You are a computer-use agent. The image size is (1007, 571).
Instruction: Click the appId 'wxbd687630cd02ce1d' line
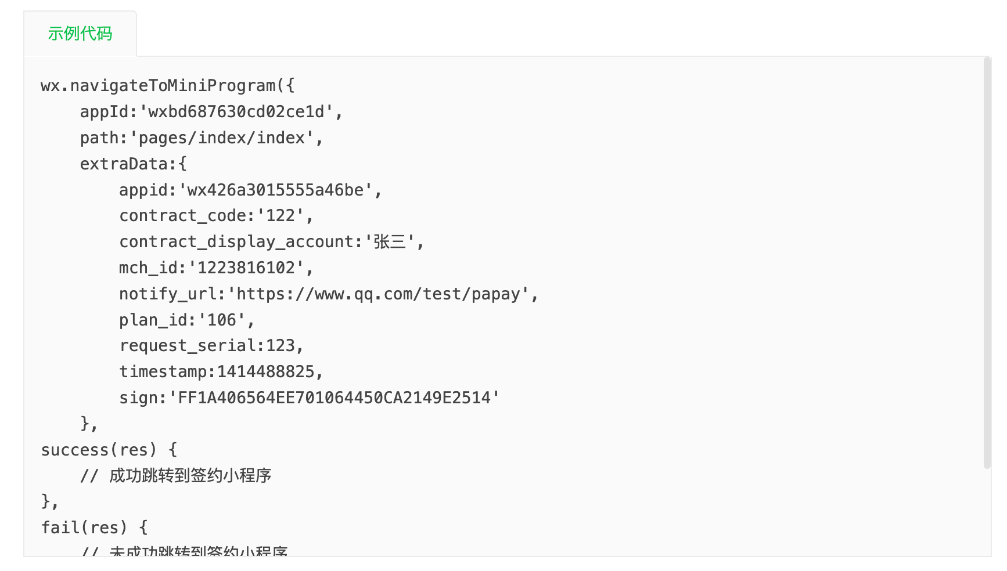tap(211, 112)
